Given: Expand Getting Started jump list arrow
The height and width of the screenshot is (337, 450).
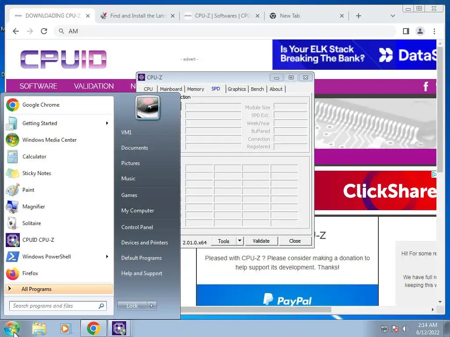Looking at the screenshot, I should pos(107,123).
